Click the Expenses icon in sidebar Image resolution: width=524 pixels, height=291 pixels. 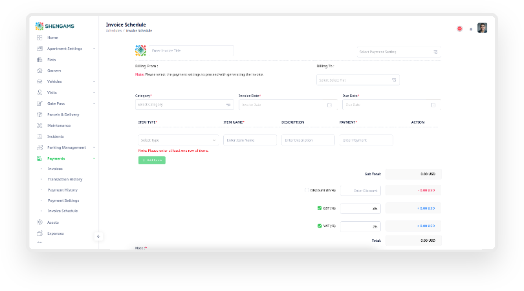39,233
